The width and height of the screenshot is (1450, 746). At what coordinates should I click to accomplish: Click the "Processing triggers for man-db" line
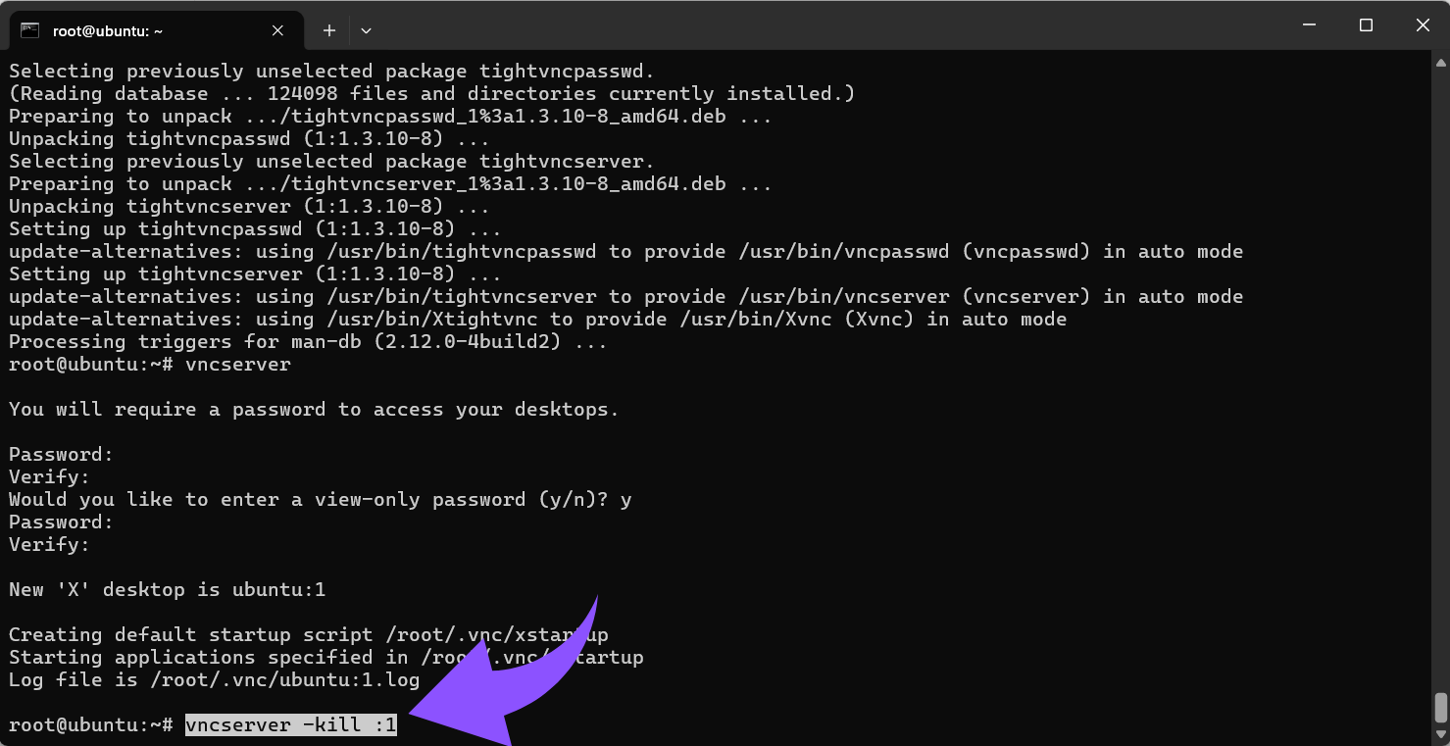point(308,342)
